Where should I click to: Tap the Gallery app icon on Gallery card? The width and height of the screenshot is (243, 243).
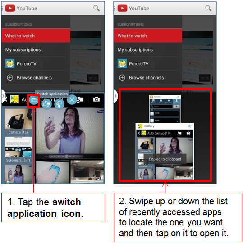coord(140,126)
